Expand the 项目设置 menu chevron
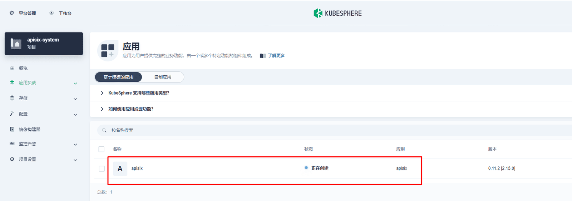The image size is (572, 201). point(75,160)
